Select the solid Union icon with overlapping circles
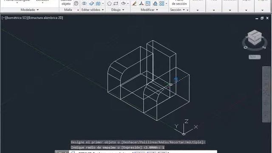Image resolution: width=272 pixels, height=153 pixels. [84, 3]
